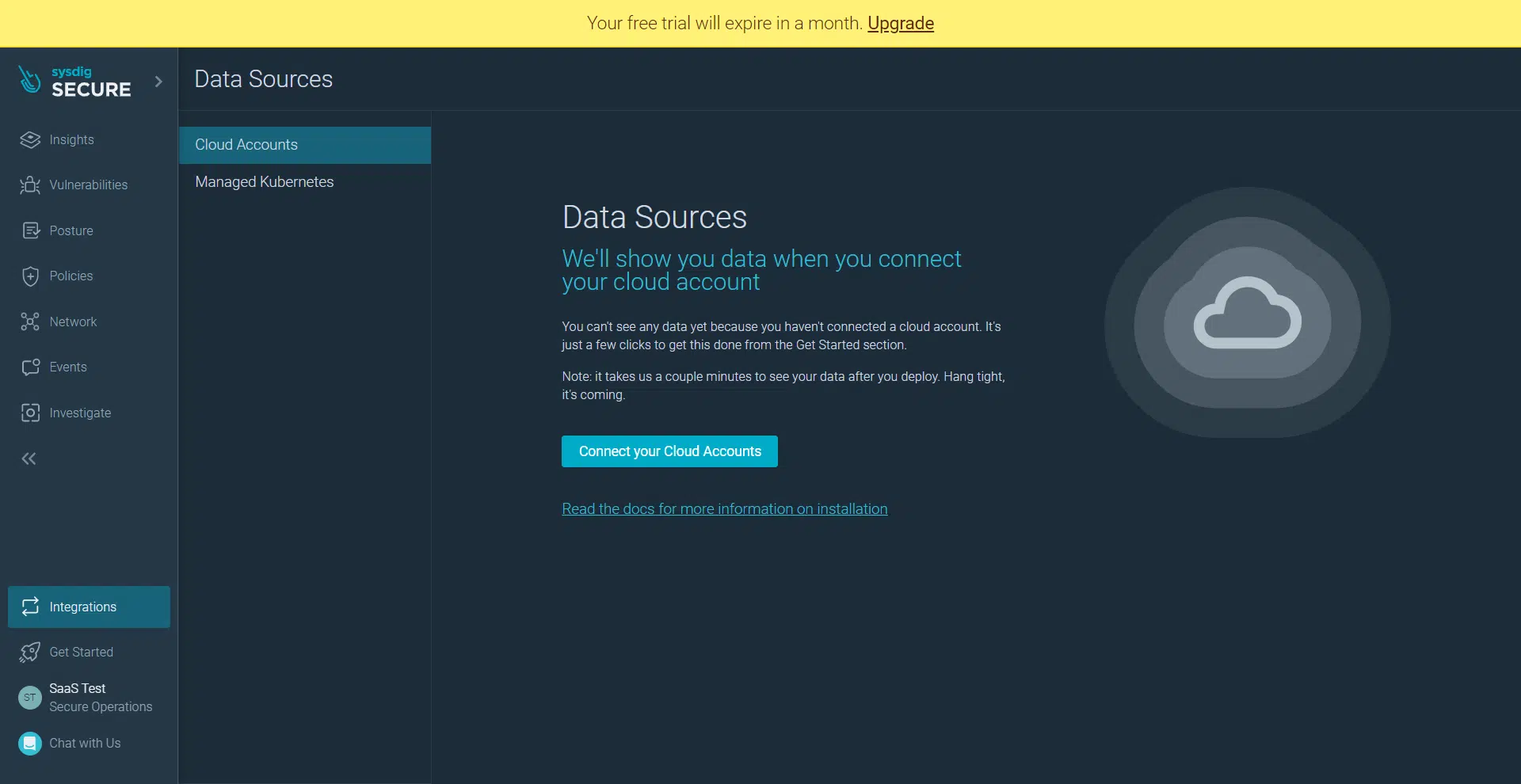The width and height of the screenshot is (1521, 784).
Task: Click the Sysdig Secure logo
Action: pos(74,81)
